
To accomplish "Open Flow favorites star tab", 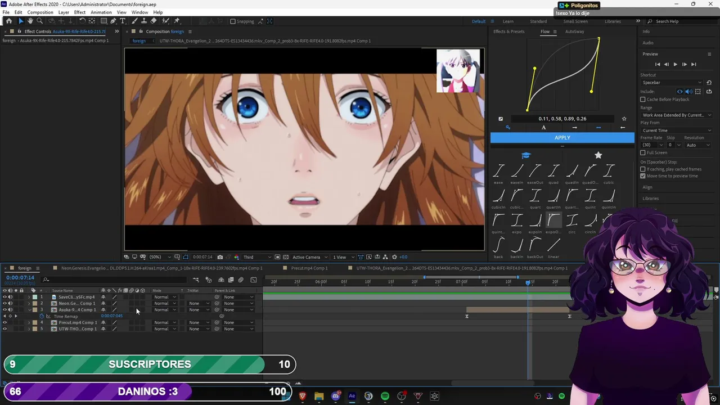I will tap(598, 155).
